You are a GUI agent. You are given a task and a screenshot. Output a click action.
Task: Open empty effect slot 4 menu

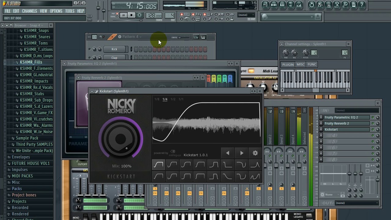click(321, 136)
